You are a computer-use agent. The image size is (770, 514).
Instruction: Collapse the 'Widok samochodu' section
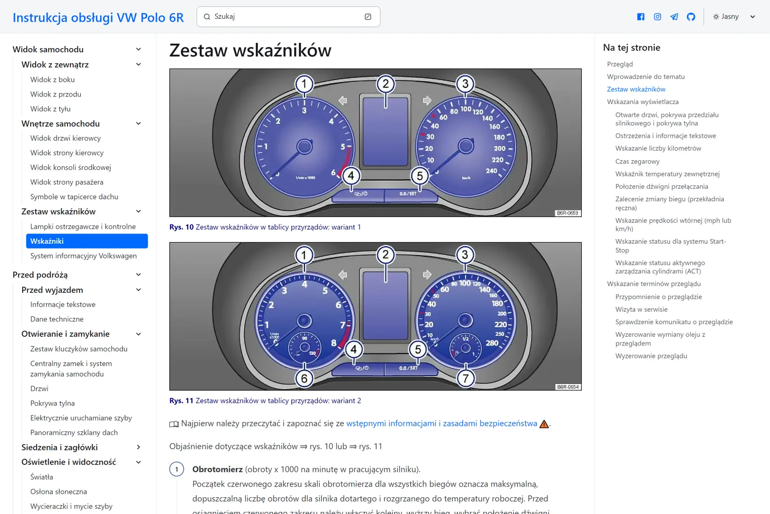(139, 49)
